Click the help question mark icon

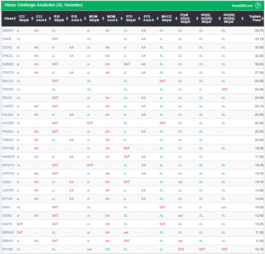coord(258,5)
